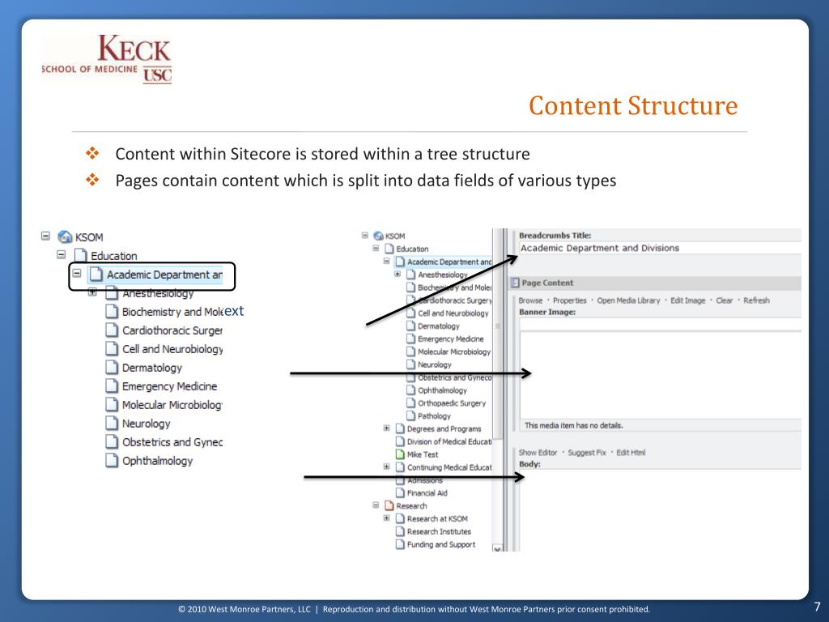Click Show Editor link for Body
The image size is (829, 622).
click(x=538, y=453)
